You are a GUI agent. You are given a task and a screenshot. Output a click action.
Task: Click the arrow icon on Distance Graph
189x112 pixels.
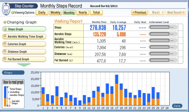pyautogui.click(x=5, y=52)
